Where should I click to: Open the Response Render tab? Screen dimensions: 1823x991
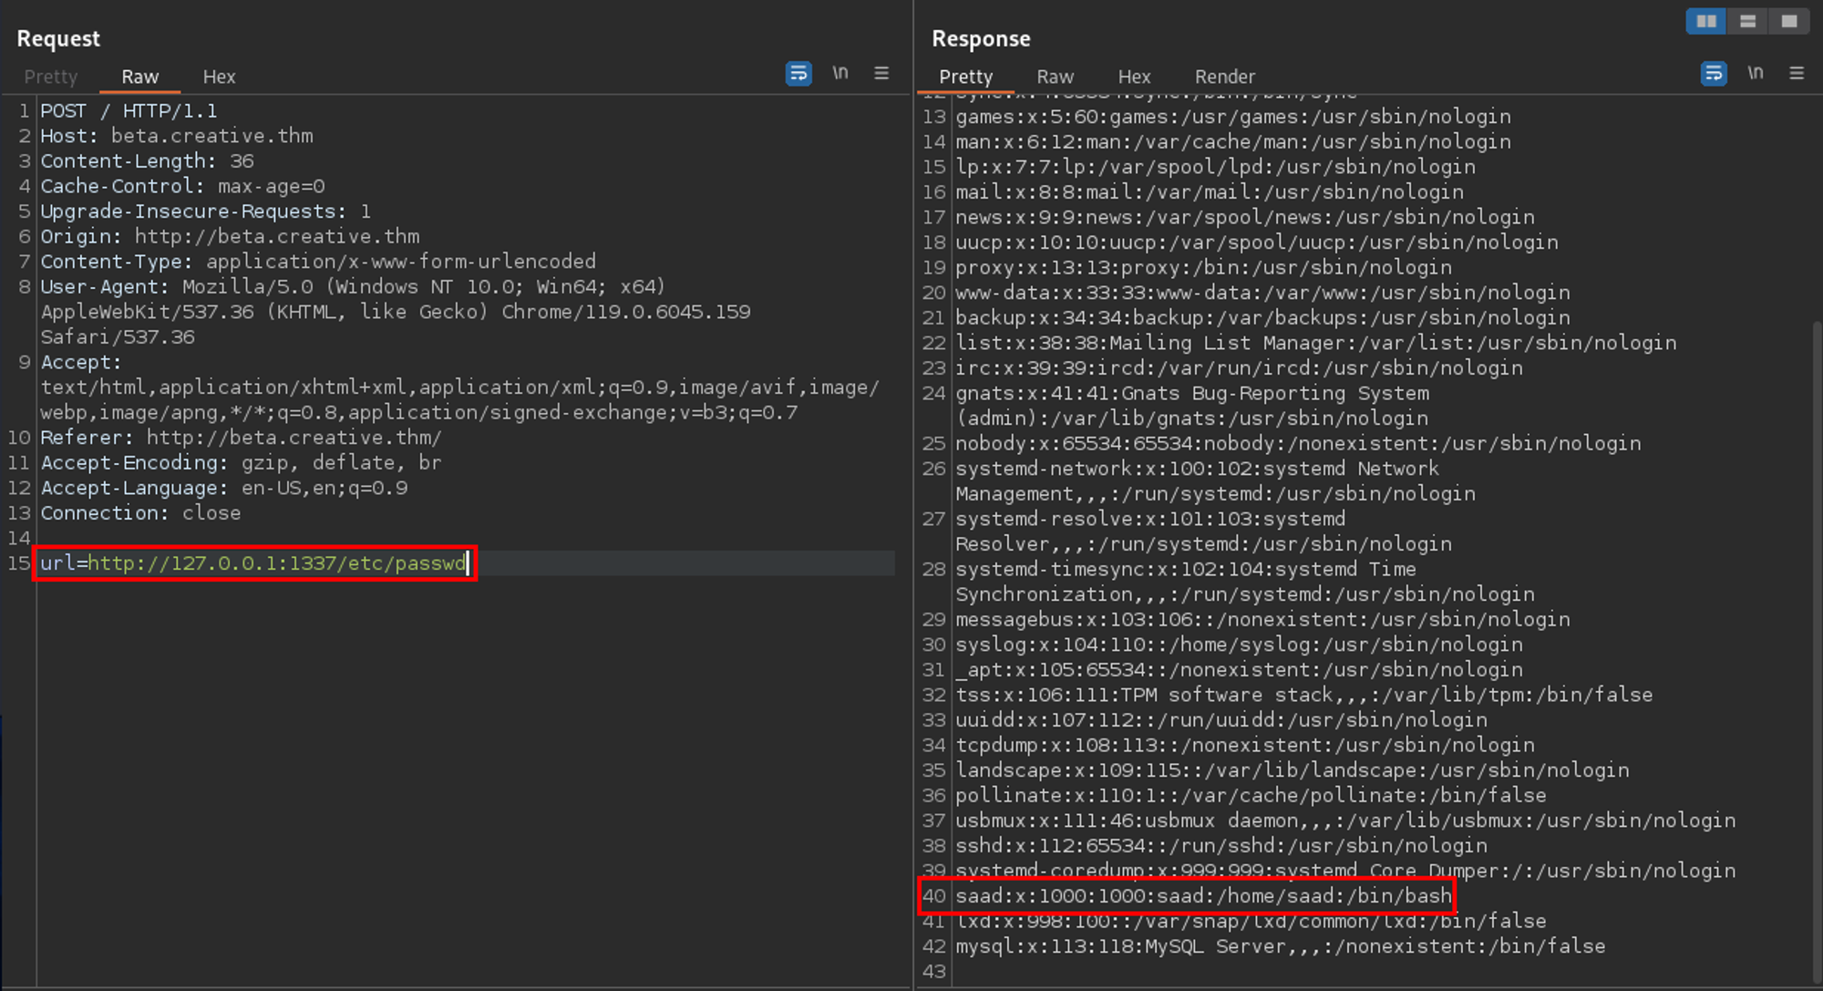click(1224, 77)
